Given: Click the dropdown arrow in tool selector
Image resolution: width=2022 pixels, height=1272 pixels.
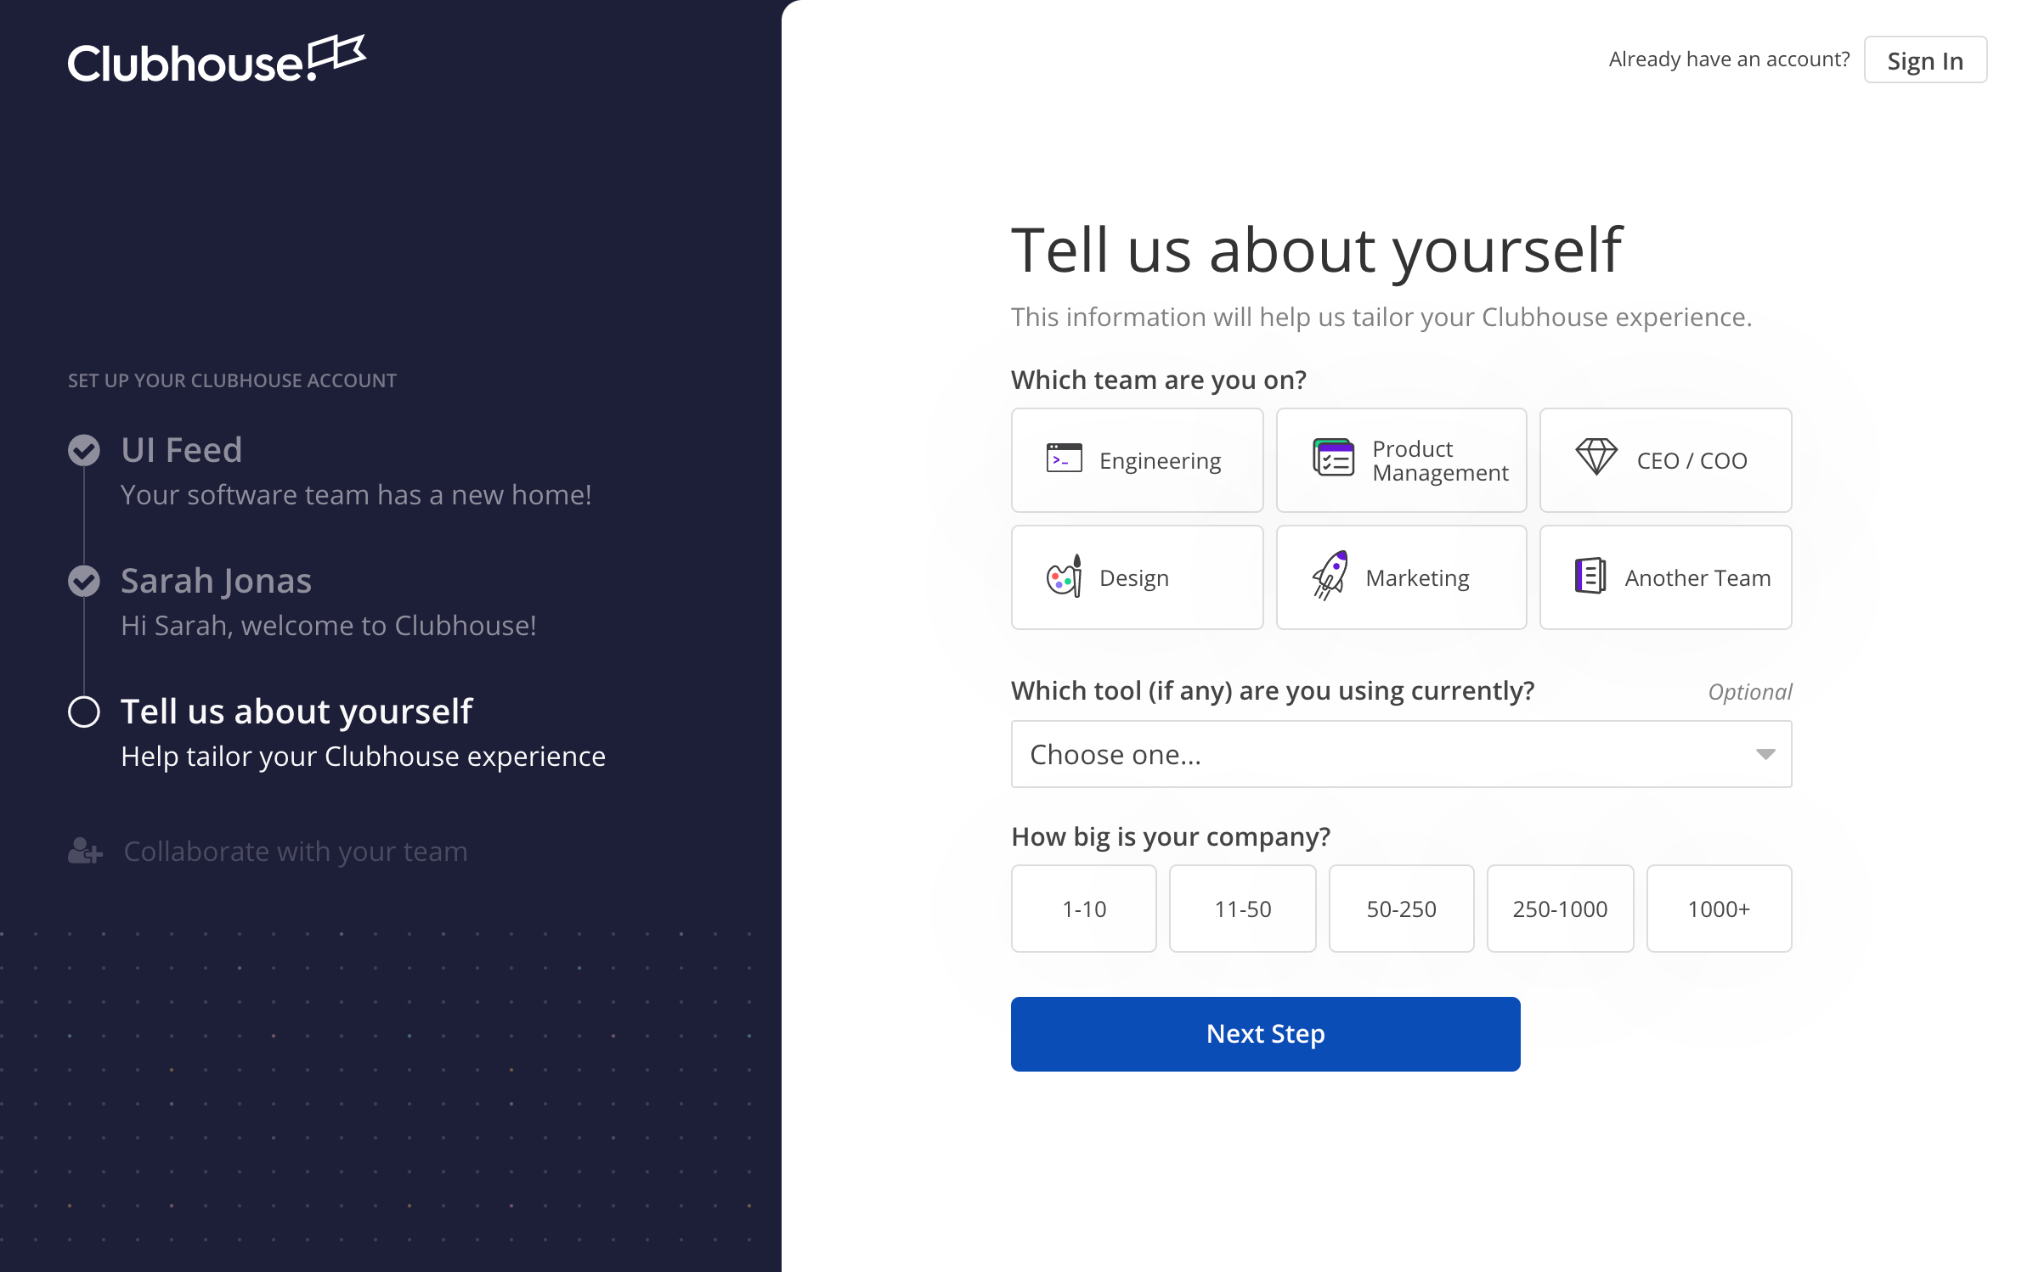Looking at the screenshot, I should click(x=1765, y=753).
